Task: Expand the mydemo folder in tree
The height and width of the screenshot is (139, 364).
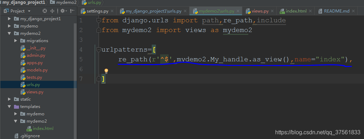Action: 9,26
